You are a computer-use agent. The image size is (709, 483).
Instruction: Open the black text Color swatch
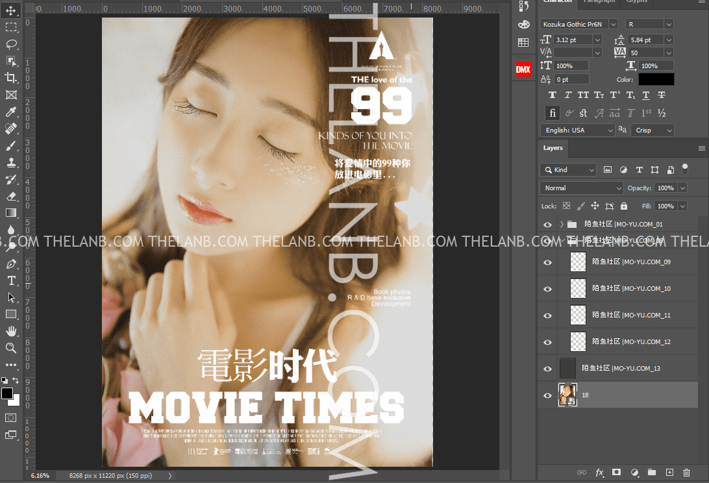656,79
